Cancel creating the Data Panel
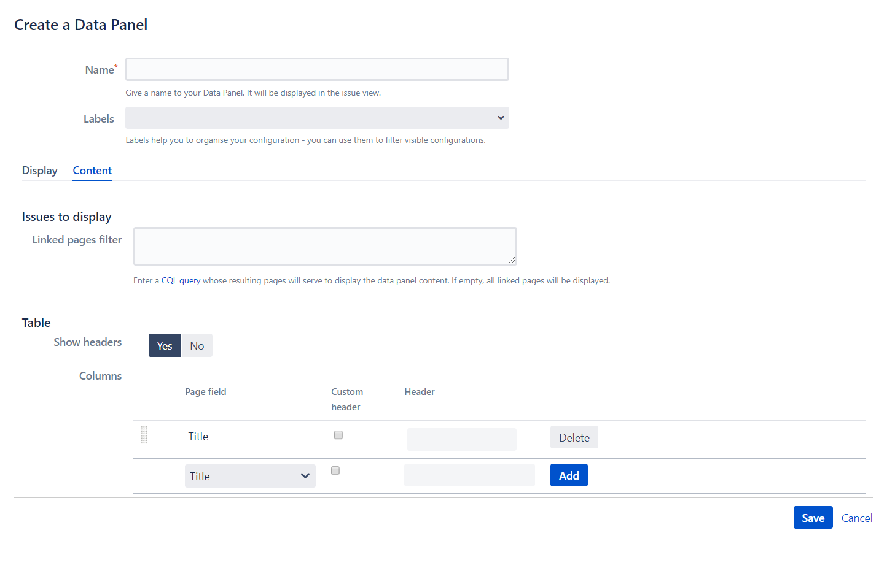Viewport: 887px width, 579px height. (856, 518)
